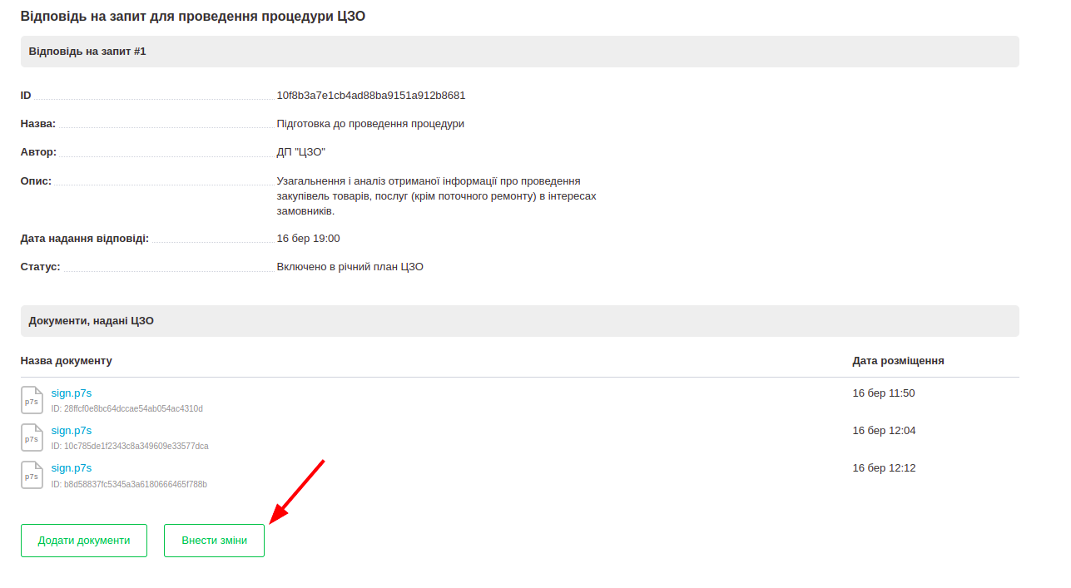This screenshot has height=588, width=1071.
Task: Click the p7s file icon dated 12:04
Action: click(32, 437)
